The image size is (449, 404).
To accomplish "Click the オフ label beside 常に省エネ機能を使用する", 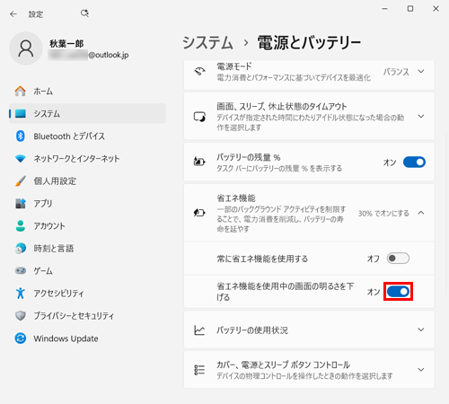I will pos(374,259).
